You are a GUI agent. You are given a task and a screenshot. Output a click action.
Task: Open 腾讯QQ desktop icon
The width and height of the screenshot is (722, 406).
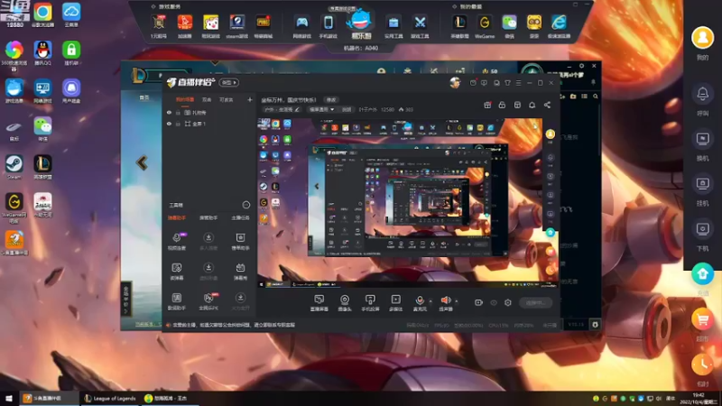[x=42, y=53]
